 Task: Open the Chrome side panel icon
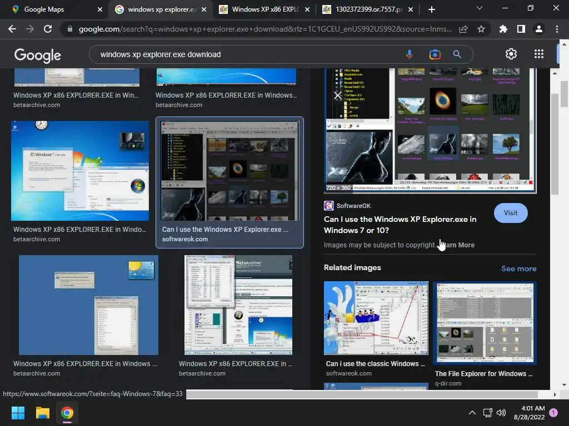click(x=521, y=29)
